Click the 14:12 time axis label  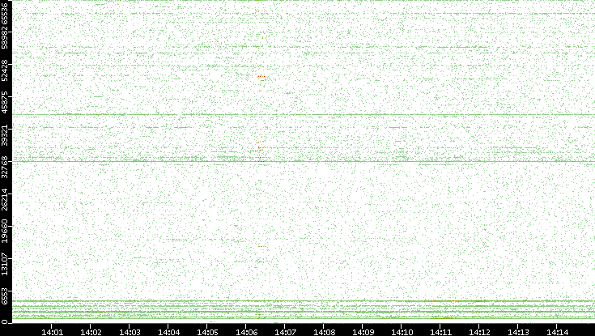(479, 332)
